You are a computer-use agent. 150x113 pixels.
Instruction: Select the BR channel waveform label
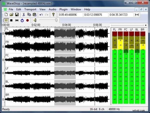point(7,95)
